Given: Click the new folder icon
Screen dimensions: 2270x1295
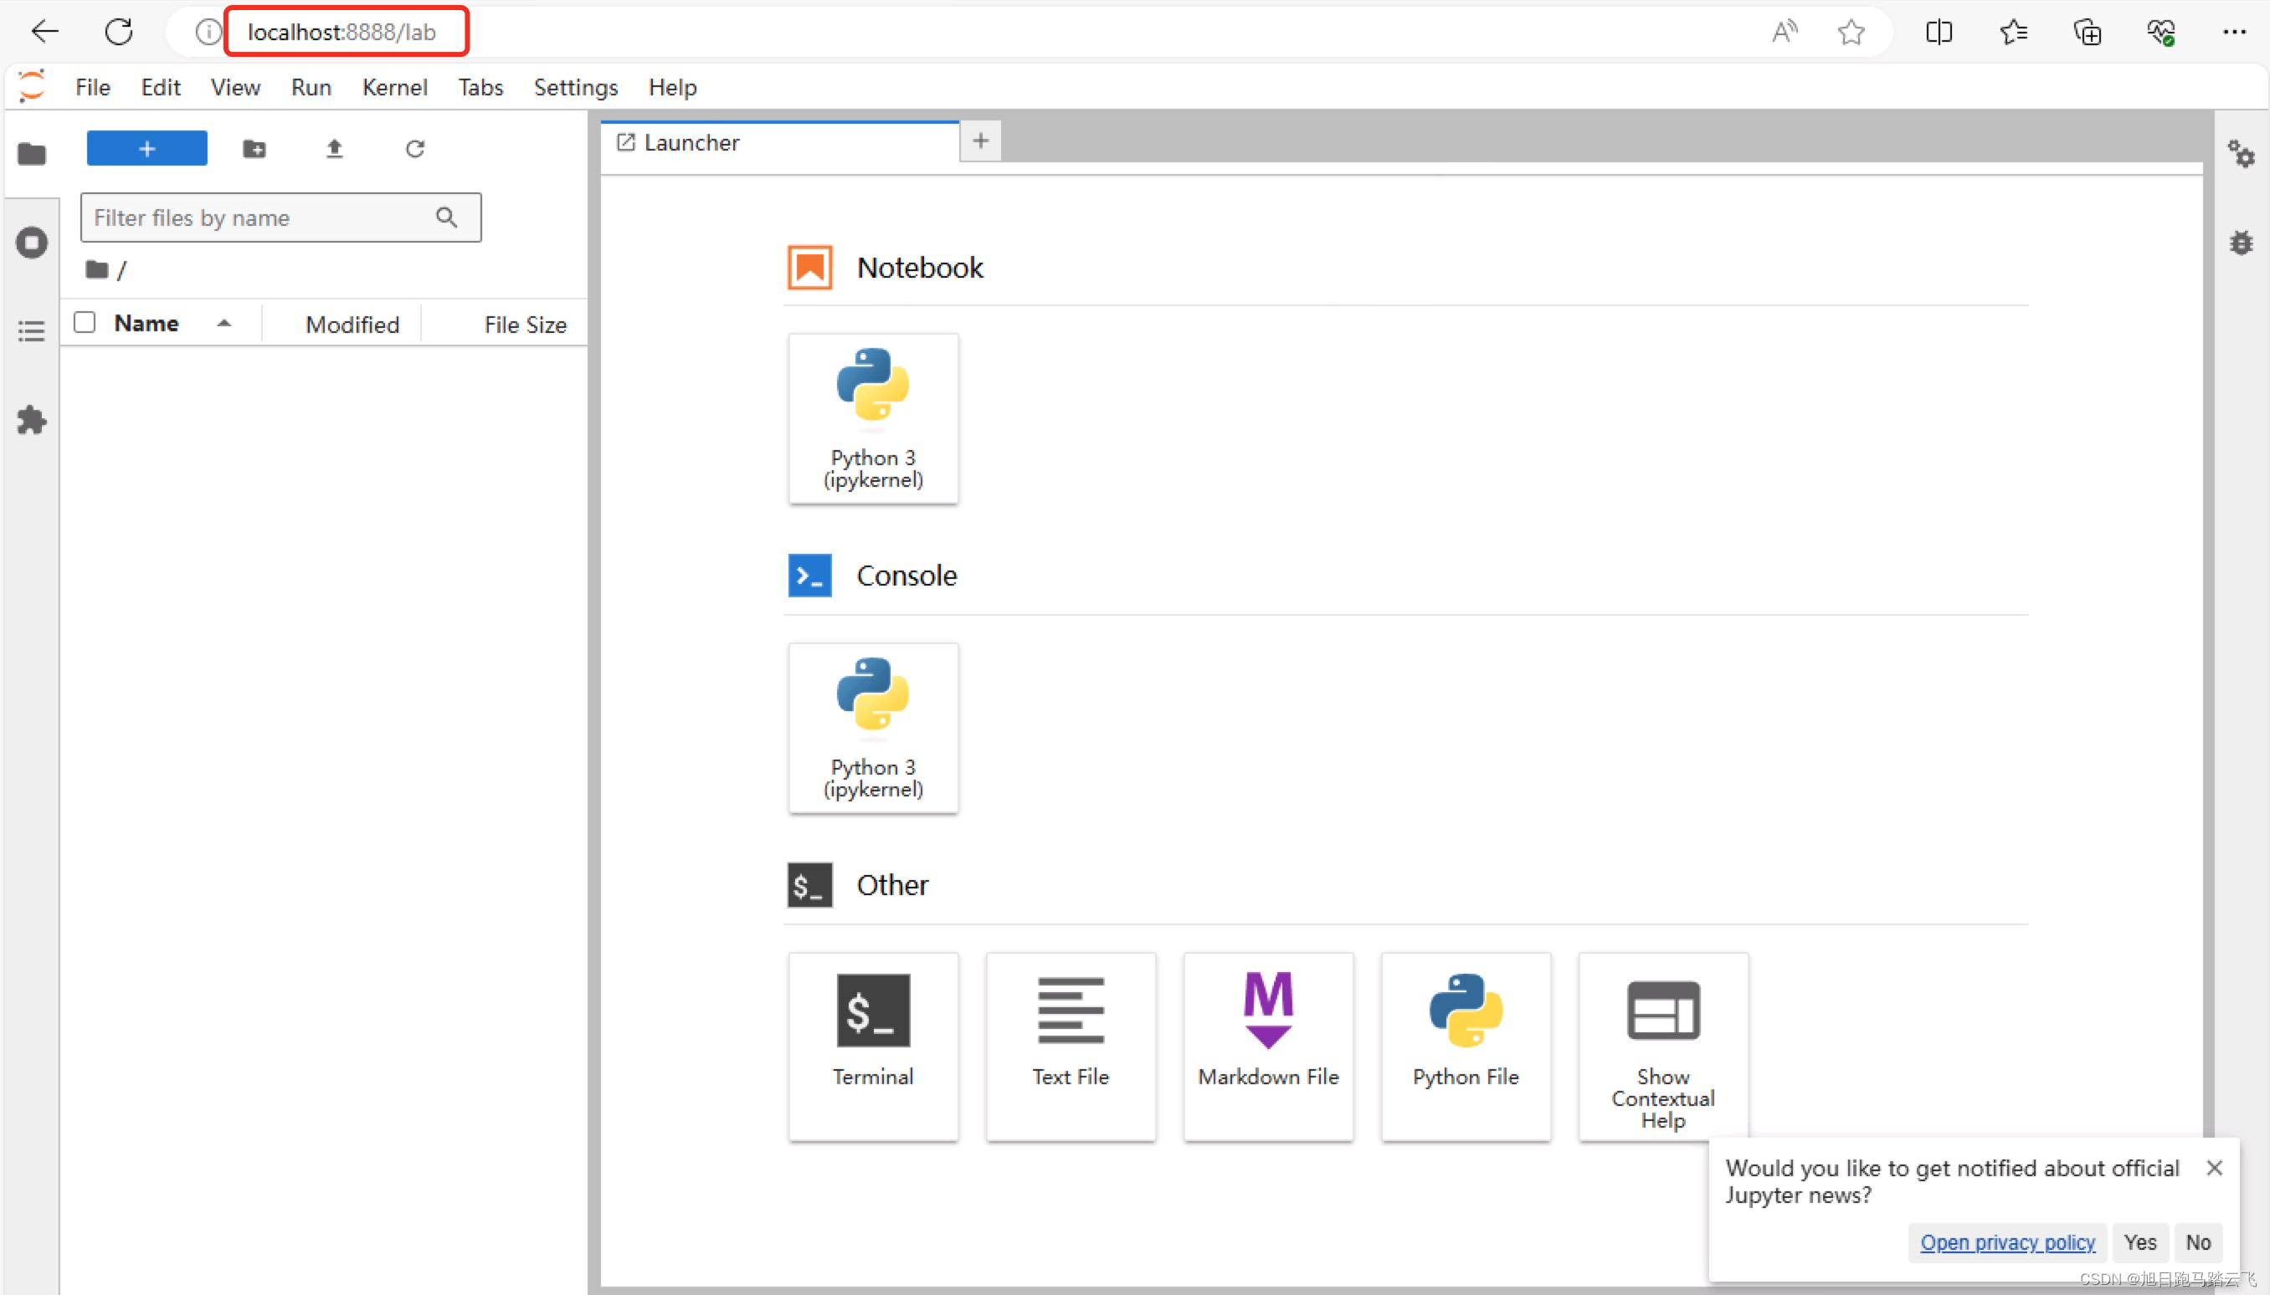Looking at the screenshot, I should pyautogui.click(x=254, y=149).
